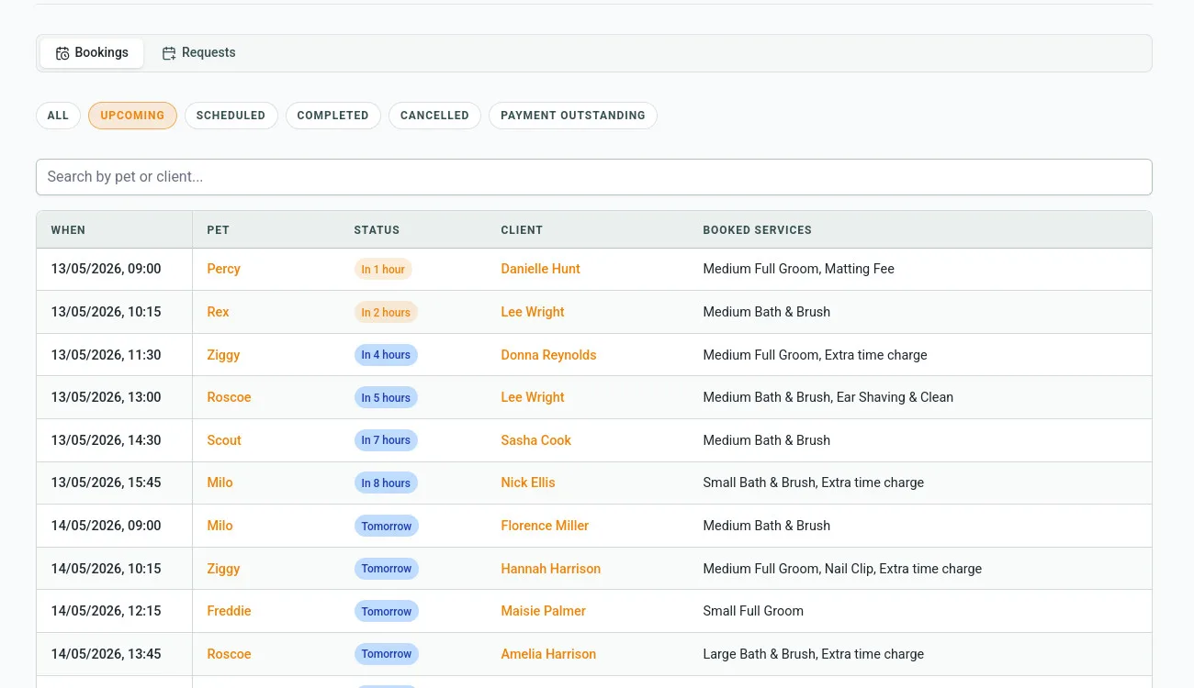Screen dimensions: 1194x688
Task: Click the date 14/05/2026, 12:15
Action: pyautogui.click(x=107, y=611)
